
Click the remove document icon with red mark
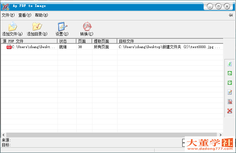pos(230,101)
